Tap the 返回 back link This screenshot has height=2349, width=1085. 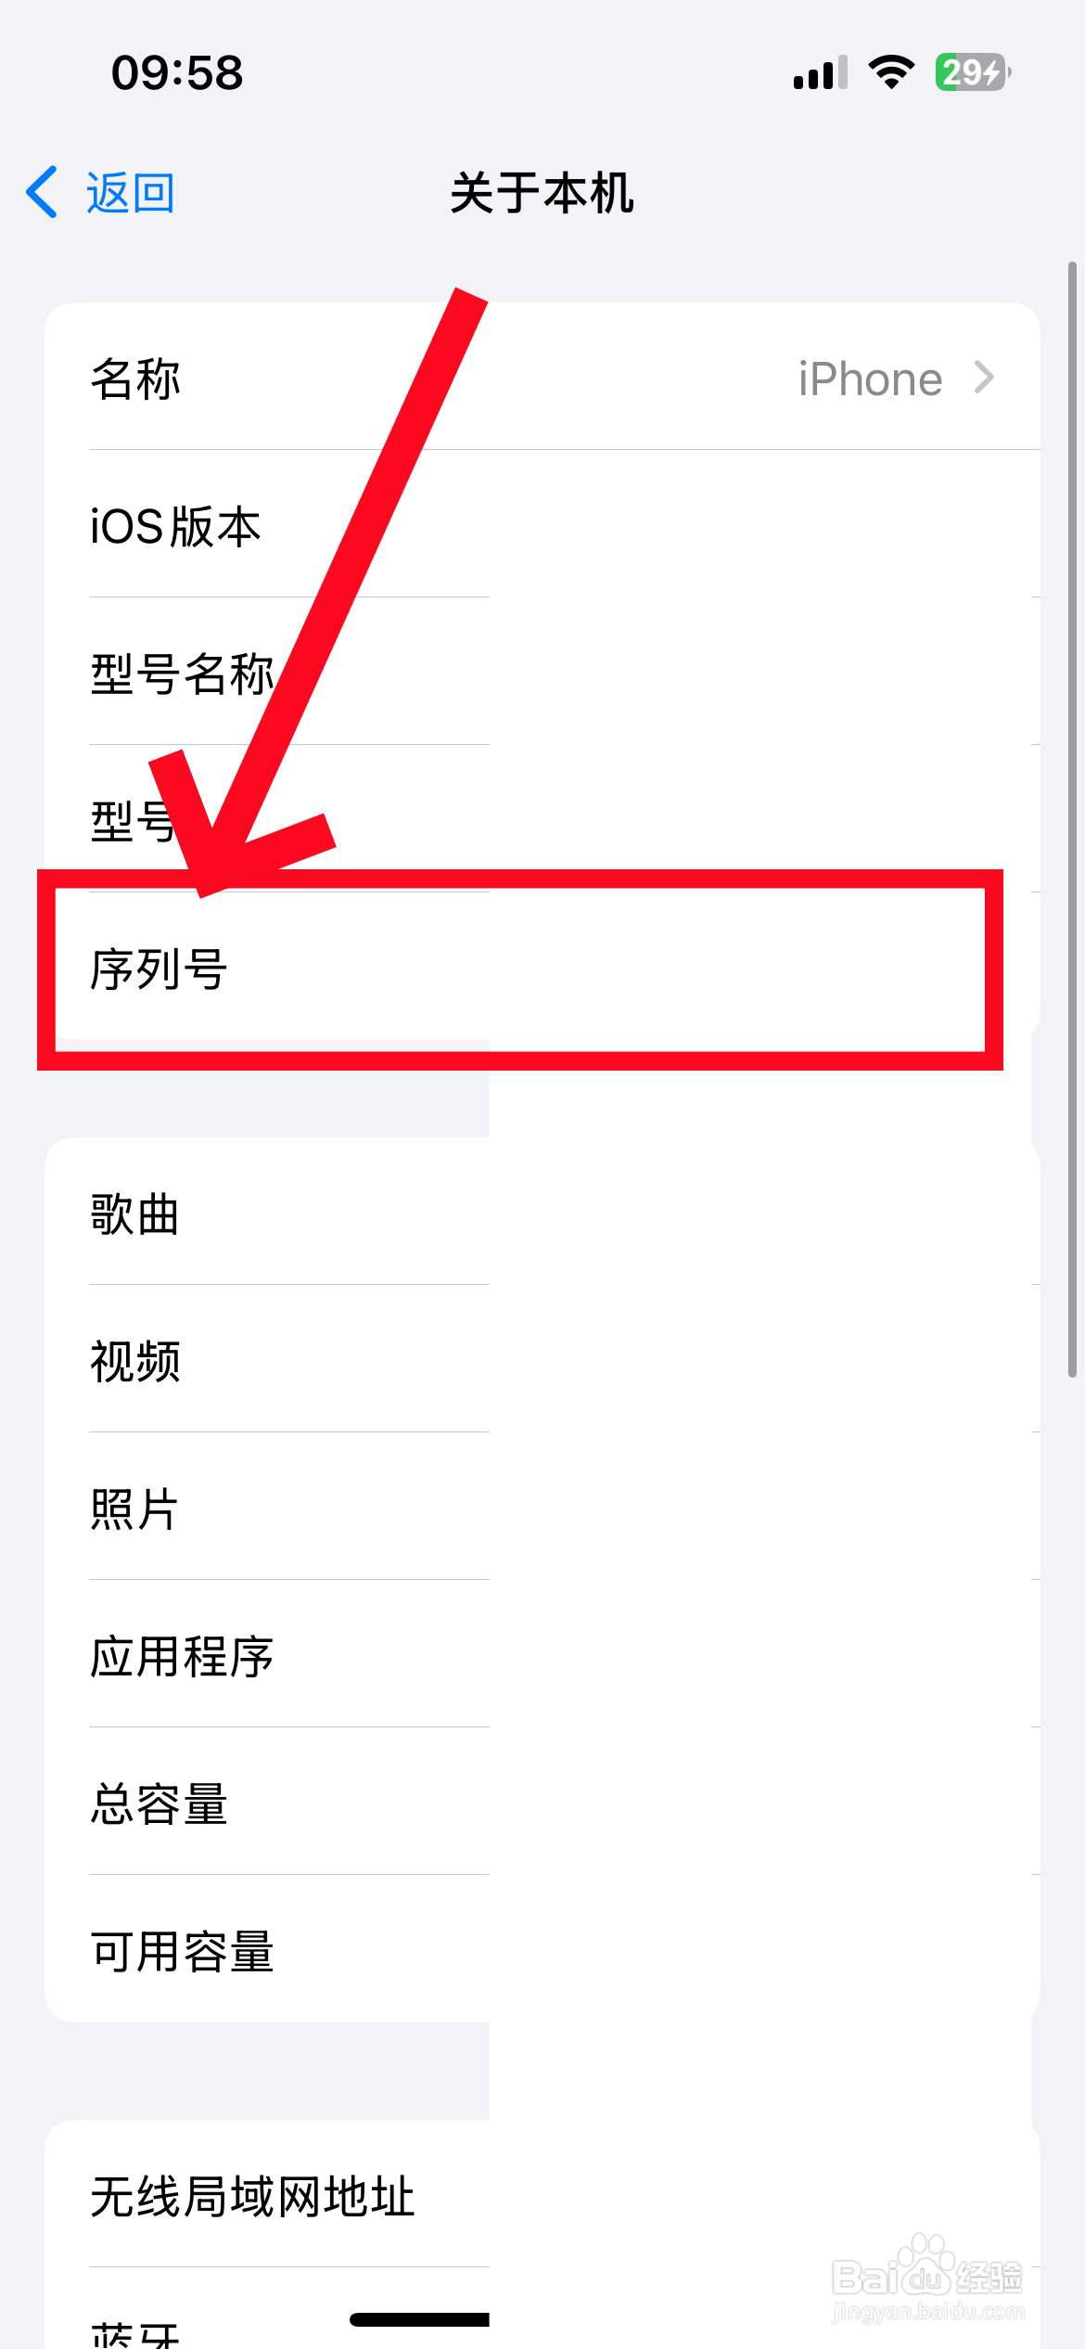click(130, 193)
